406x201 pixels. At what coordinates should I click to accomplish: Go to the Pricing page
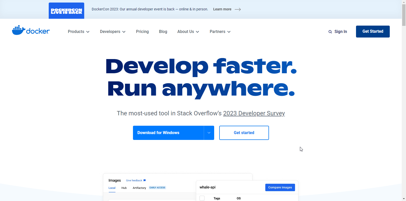(142, 32)
